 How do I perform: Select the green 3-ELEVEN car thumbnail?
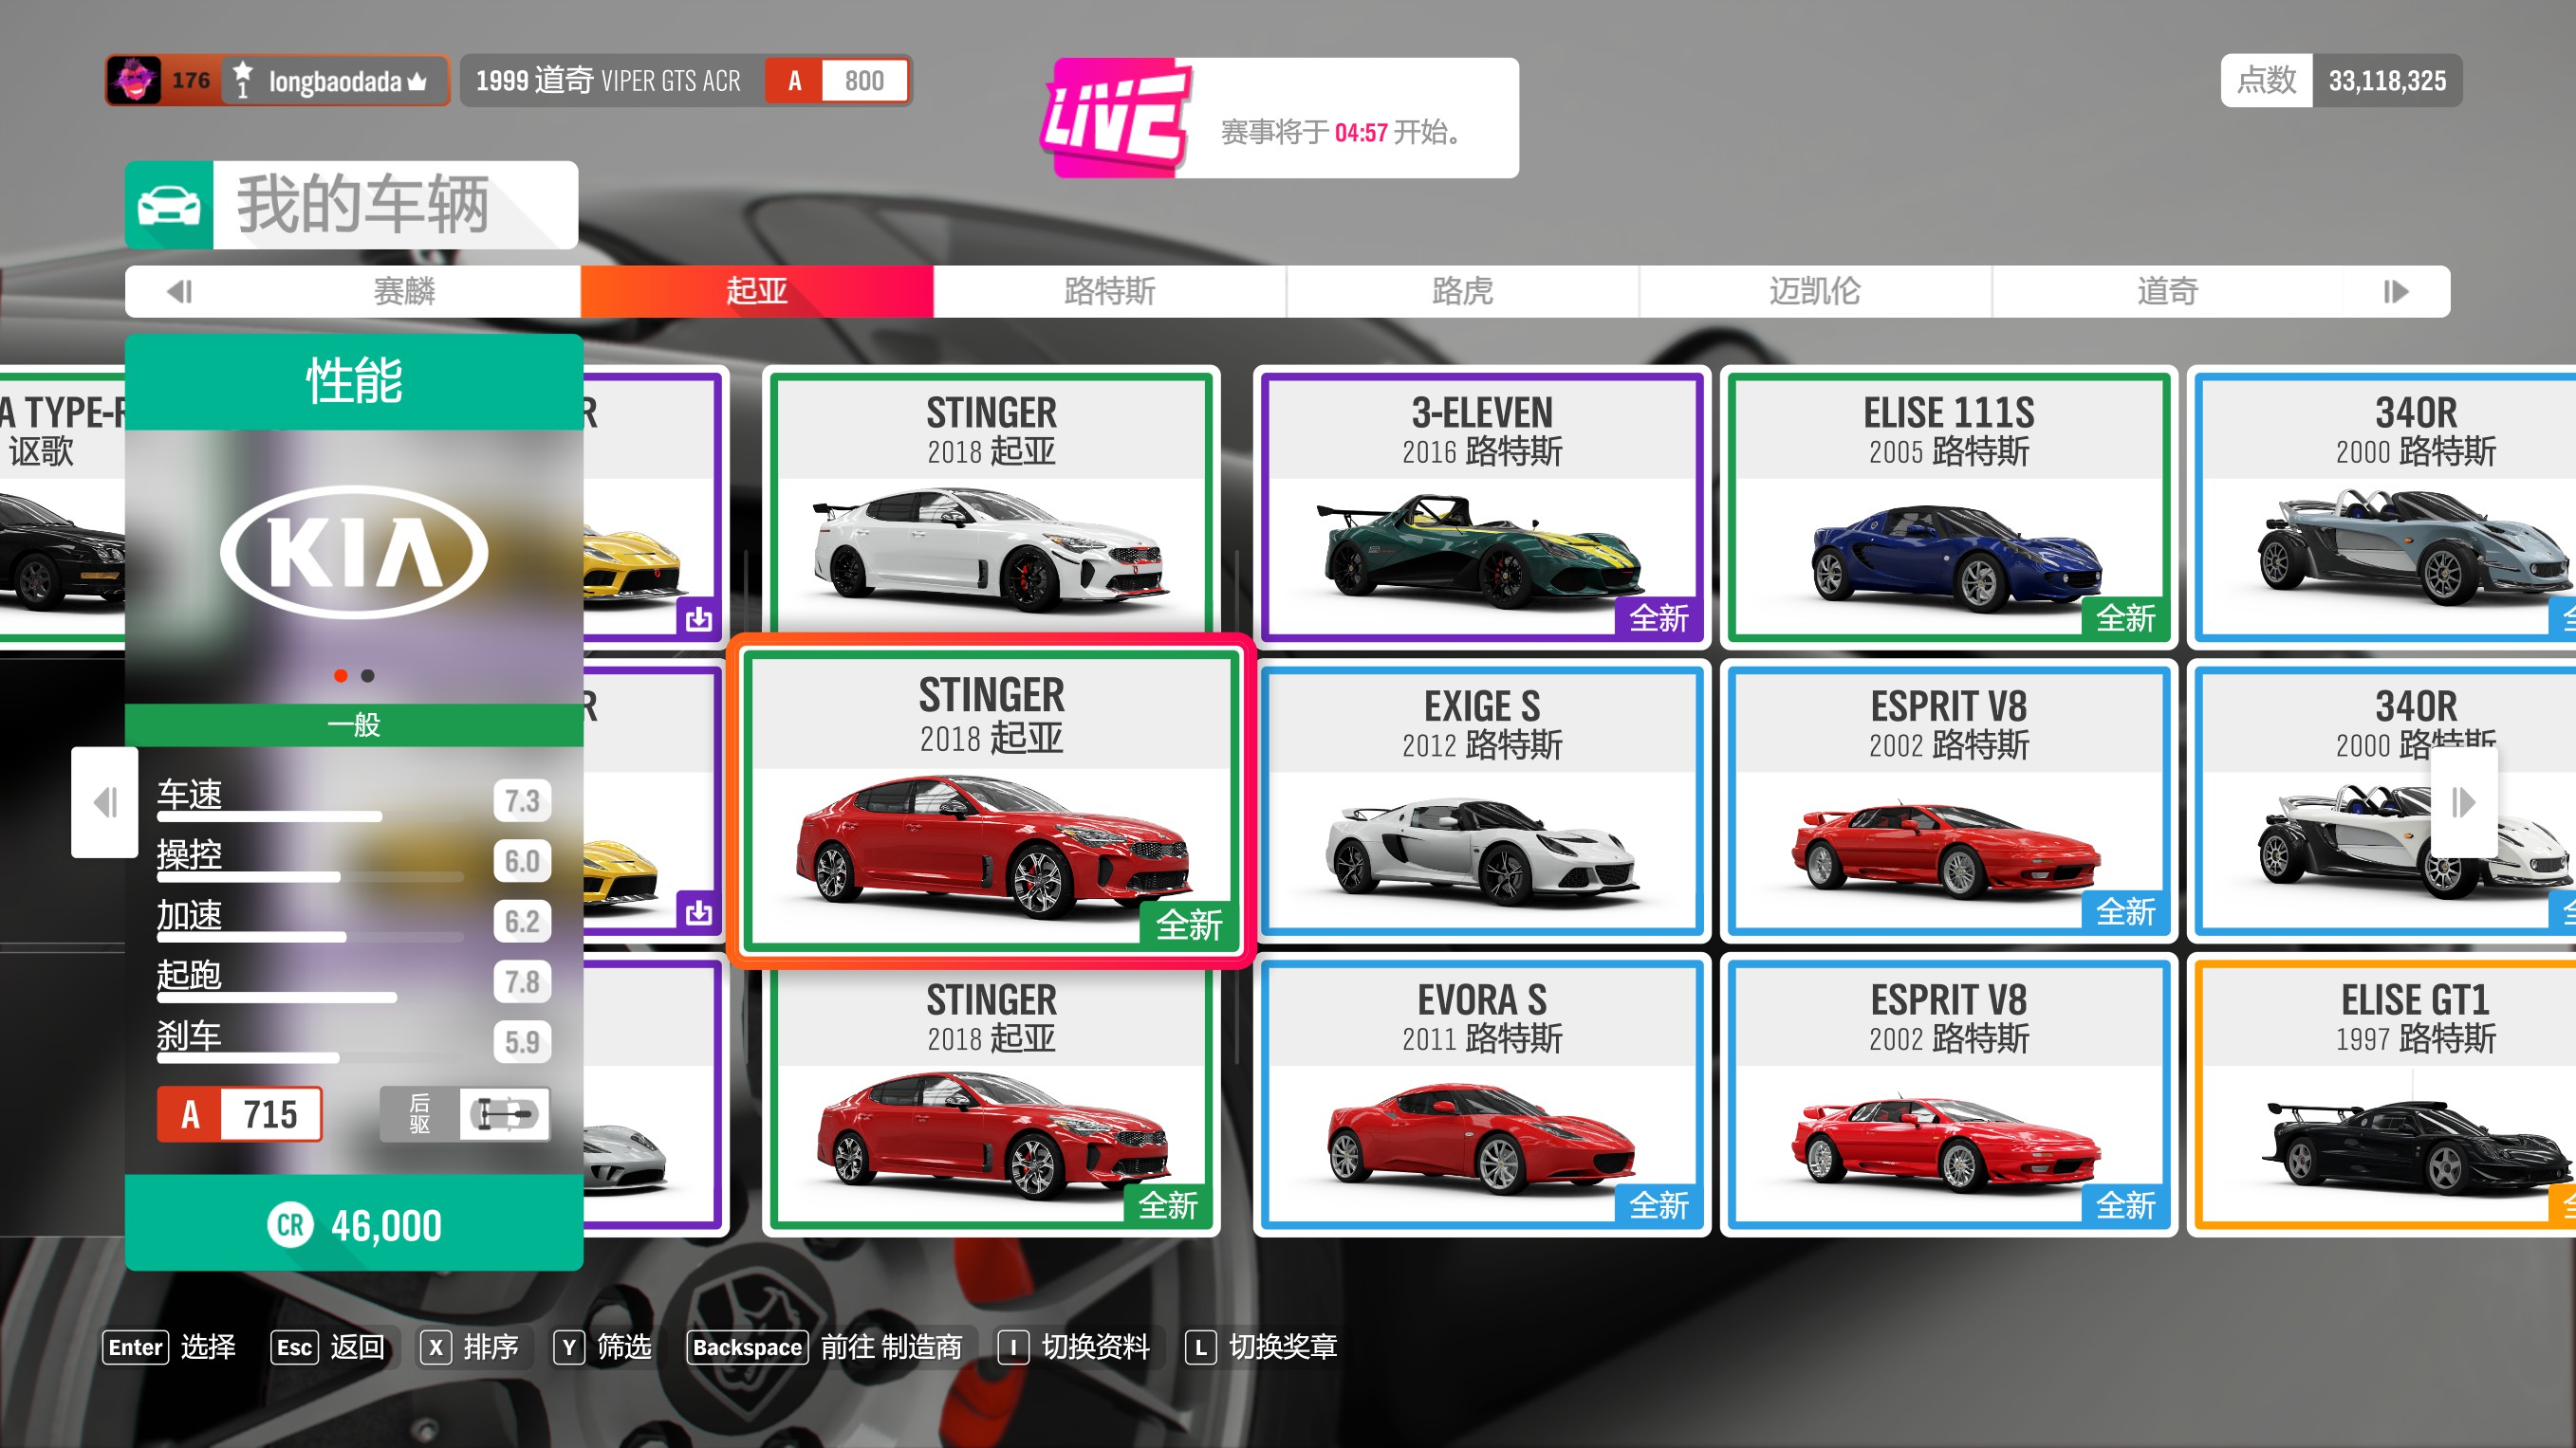pos(1481,553)
